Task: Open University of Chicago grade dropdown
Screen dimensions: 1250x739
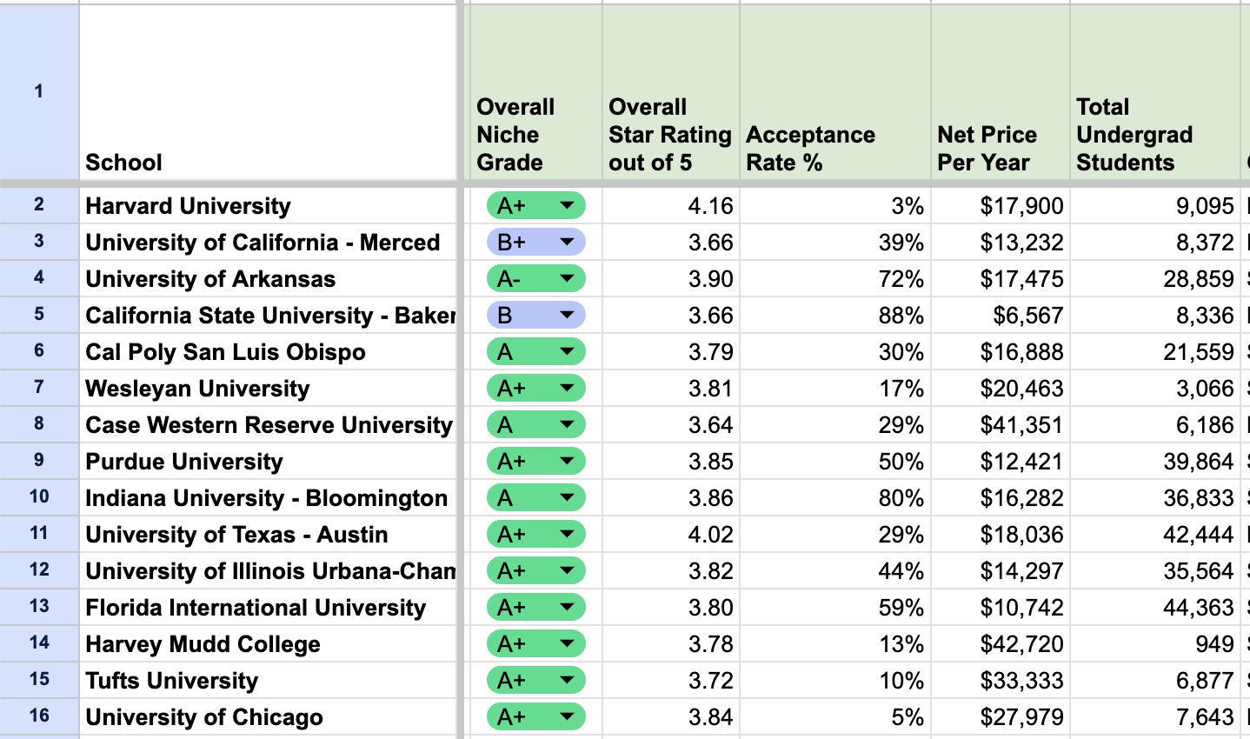Action: [567, 717]
